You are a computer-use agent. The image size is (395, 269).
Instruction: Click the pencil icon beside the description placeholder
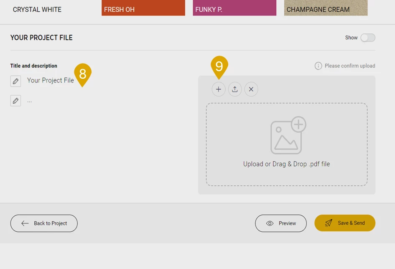(x=15, y=101)
